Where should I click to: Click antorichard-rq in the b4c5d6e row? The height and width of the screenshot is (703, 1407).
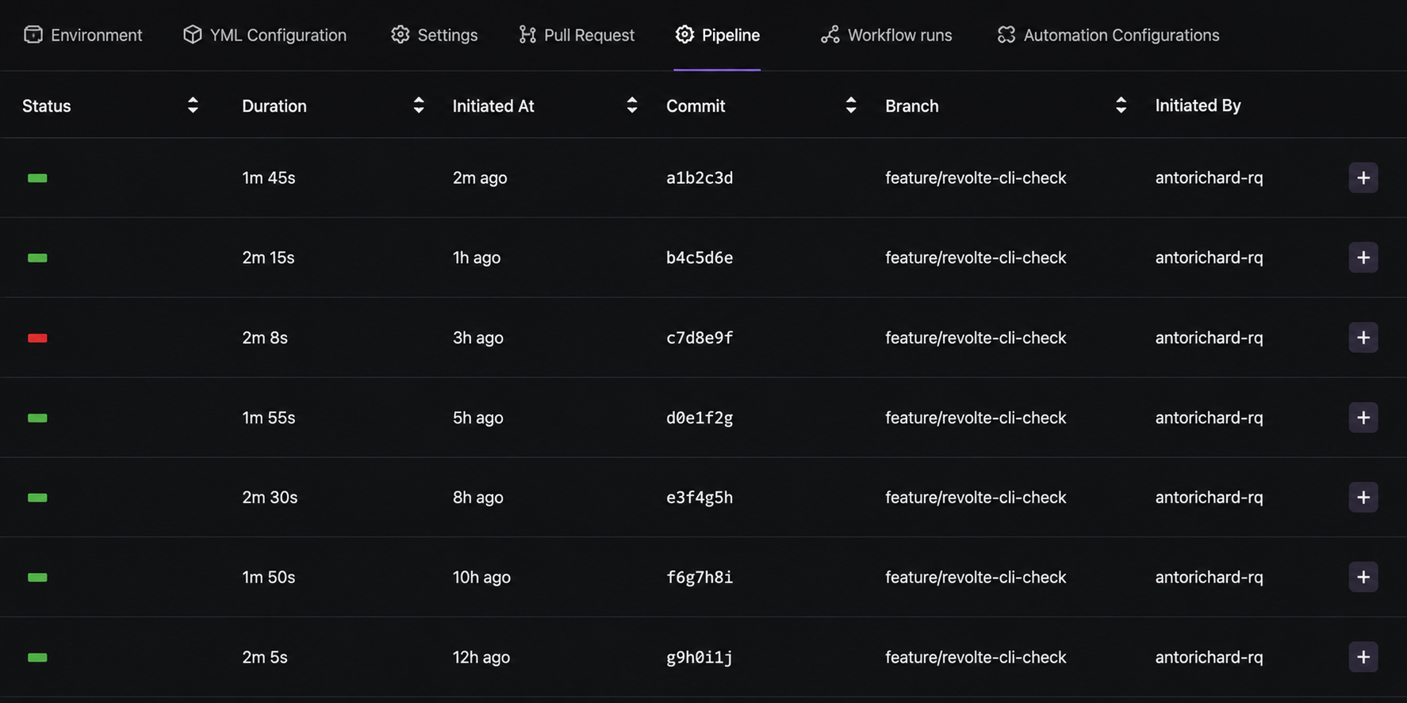click(x=1209, y=258)
